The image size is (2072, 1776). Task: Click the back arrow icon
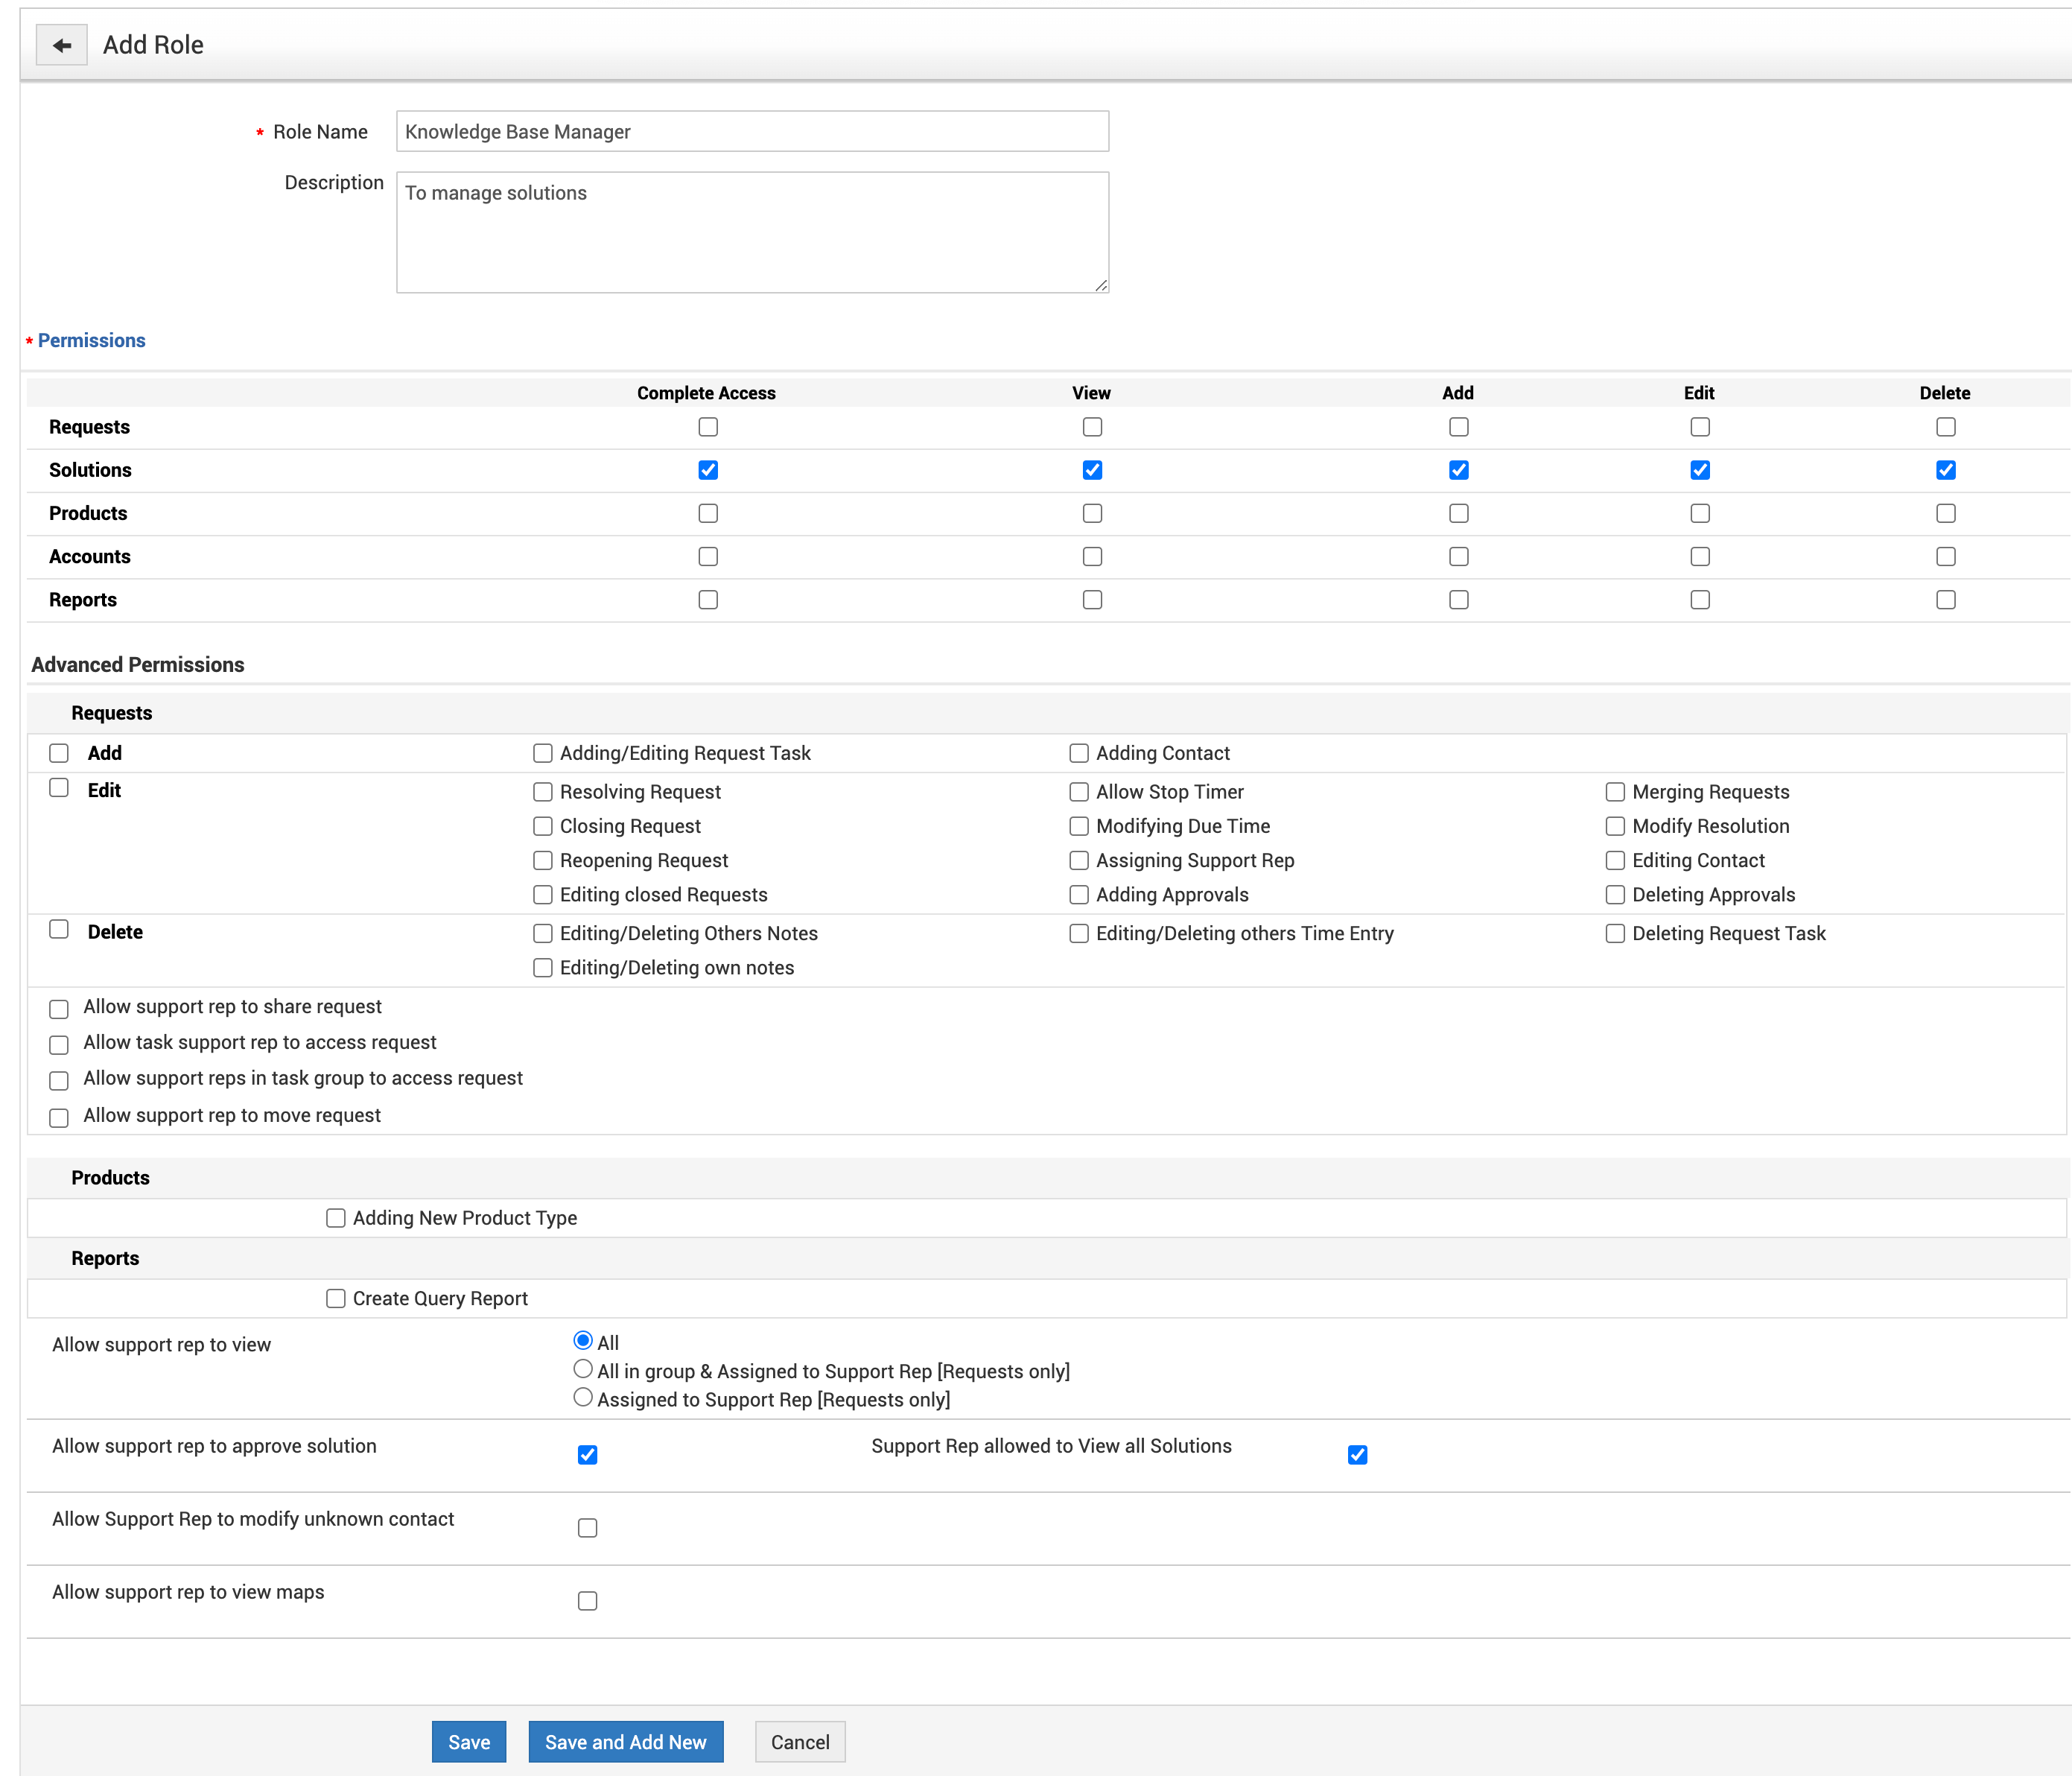coord(61,45)
